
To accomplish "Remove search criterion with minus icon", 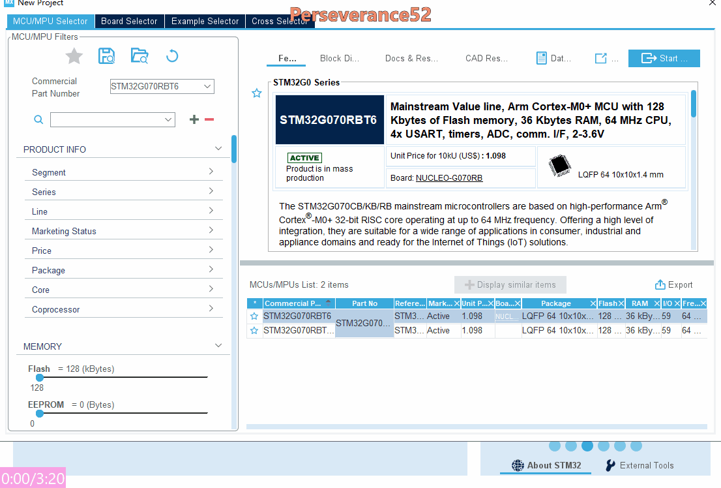I will click(x=209, y=119).
